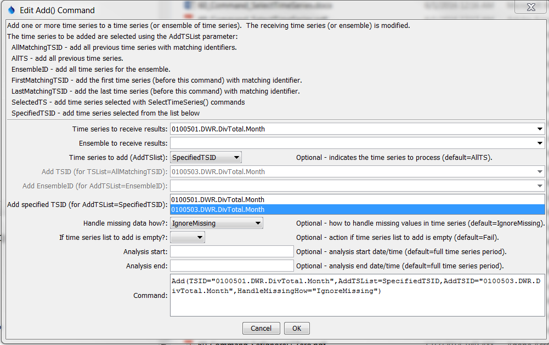The width and height of the screenshot is (549, 345).
Task: Click 'Add specified TSID (for AddTSList=SpecifiedTSID):' label
Action: 87,205
